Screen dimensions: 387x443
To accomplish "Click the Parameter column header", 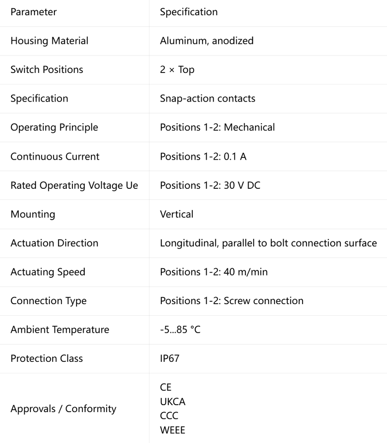I will (34, 12).
